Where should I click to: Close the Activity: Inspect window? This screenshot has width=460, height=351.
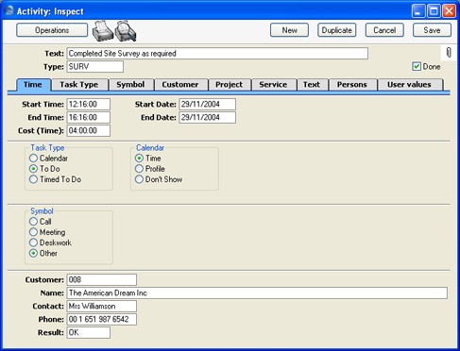(449, 11)
